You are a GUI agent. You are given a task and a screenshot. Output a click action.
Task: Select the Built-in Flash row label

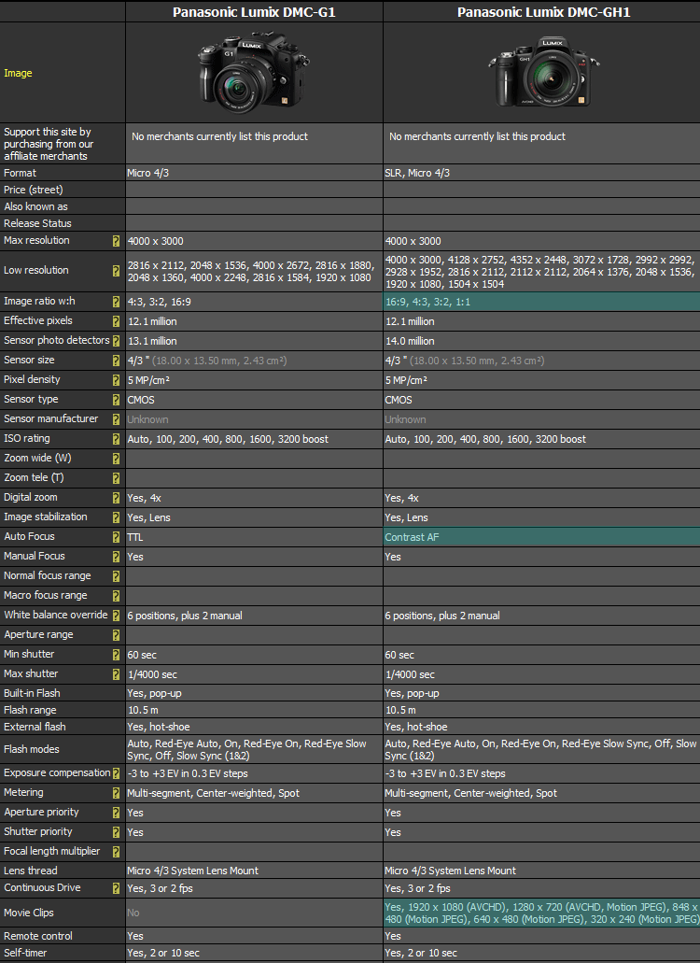coord(32,693)
